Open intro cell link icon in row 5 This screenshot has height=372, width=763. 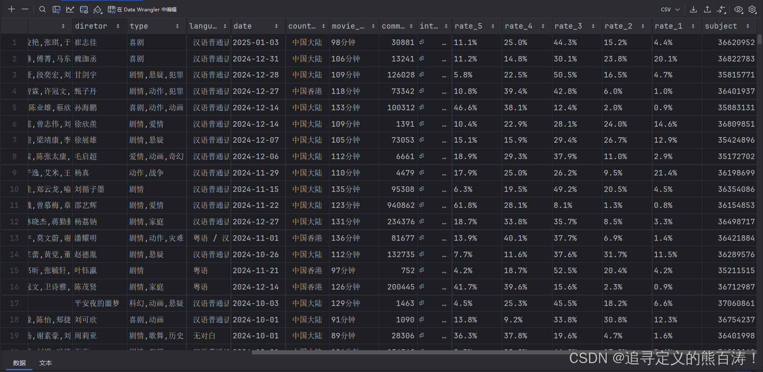pos(421,107)
